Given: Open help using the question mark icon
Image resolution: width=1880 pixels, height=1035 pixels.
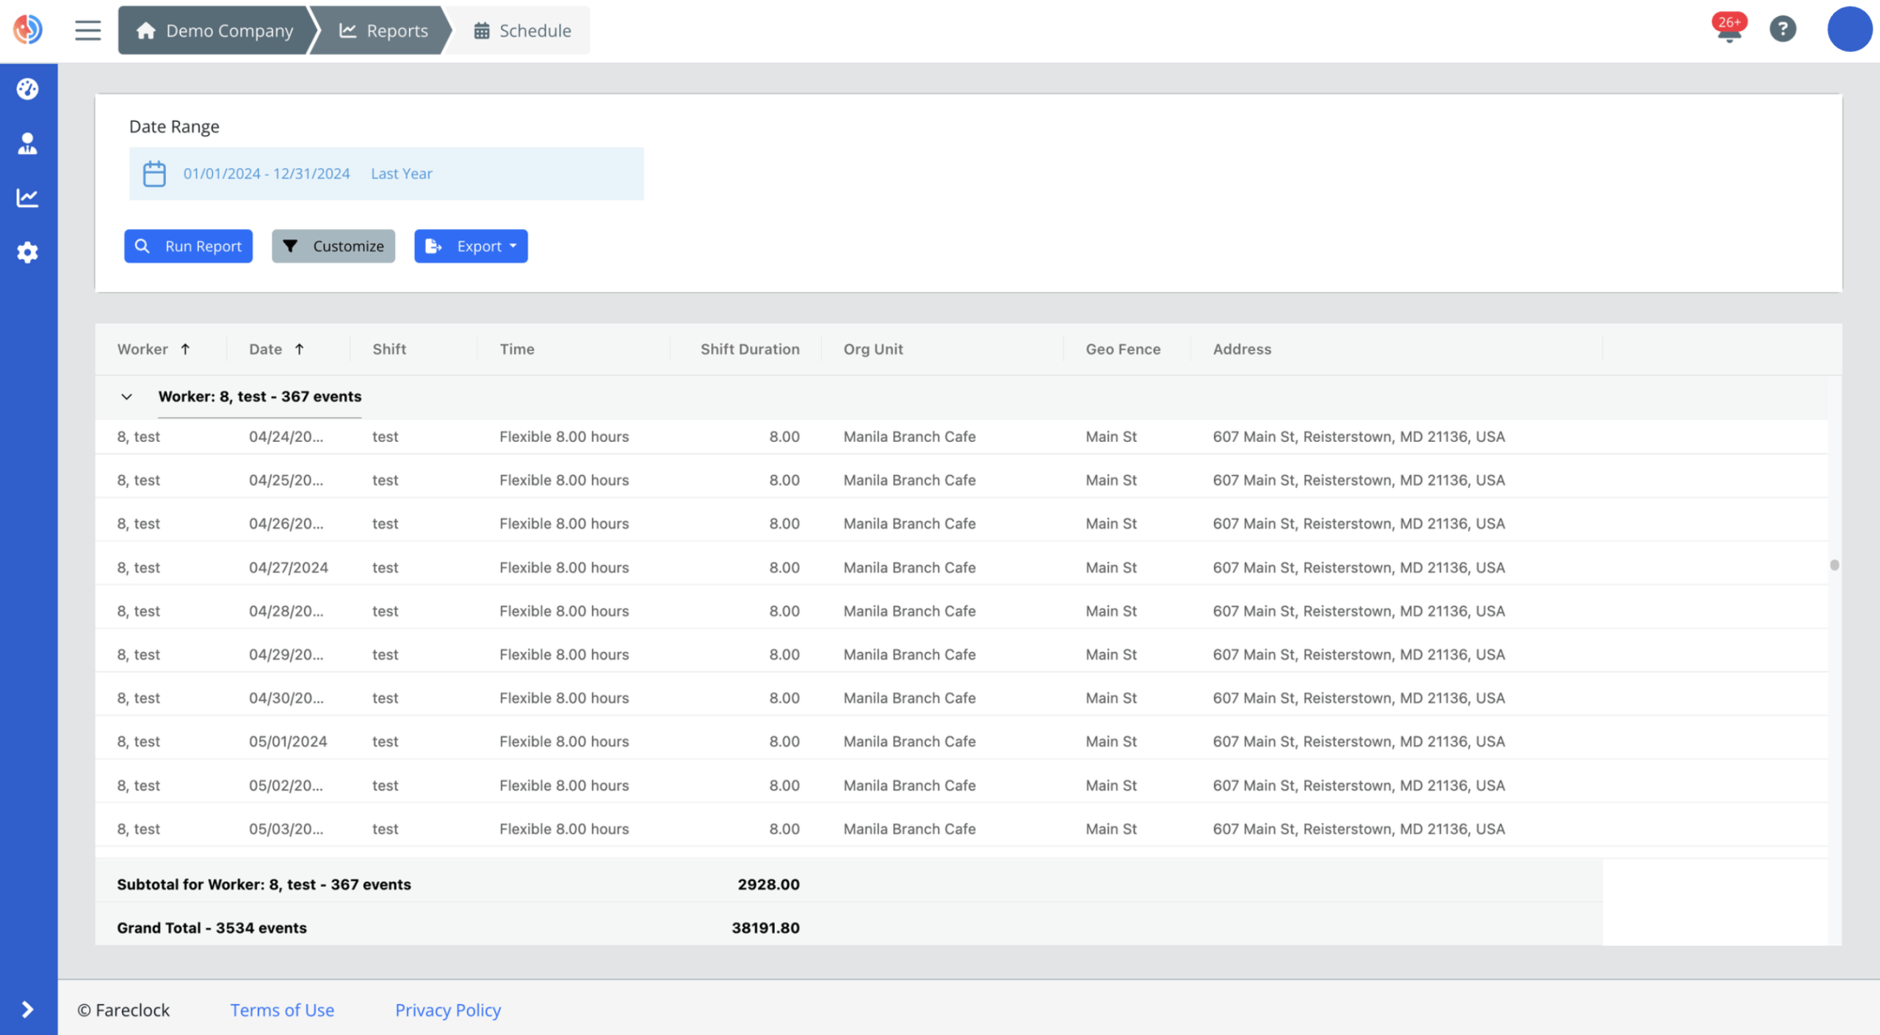Looking at the screenshot, I should click(1782, 29).
